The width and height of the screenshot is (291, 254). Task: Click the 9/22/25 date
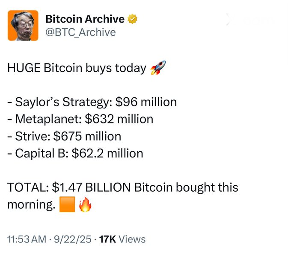point(73,239)
